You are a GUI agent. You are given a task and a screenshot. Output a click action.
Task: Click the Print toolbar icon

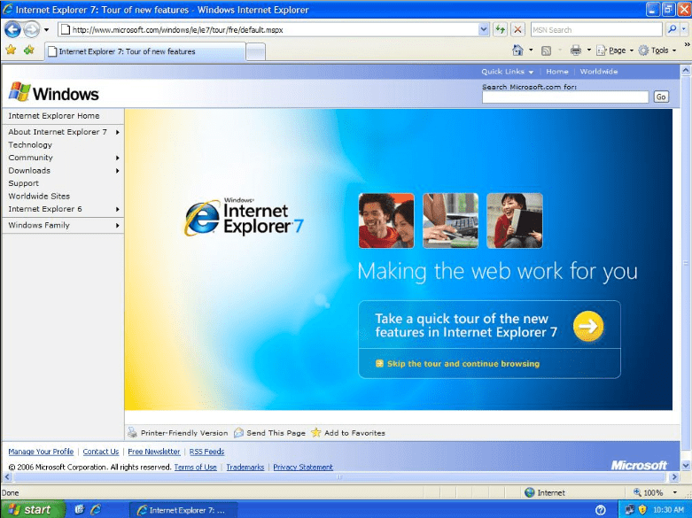(x=575, y=50)
